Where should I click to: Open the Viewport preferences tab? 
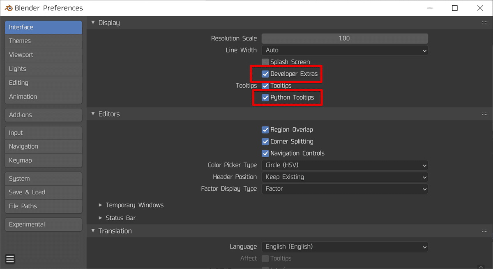(43, 55)
